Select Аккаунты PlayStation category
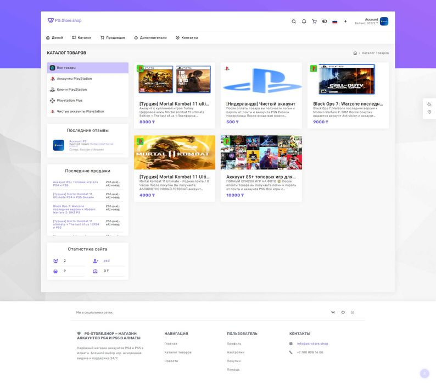Image resolution: width=436 pixels, height=385 pixels. coord(88,79)
